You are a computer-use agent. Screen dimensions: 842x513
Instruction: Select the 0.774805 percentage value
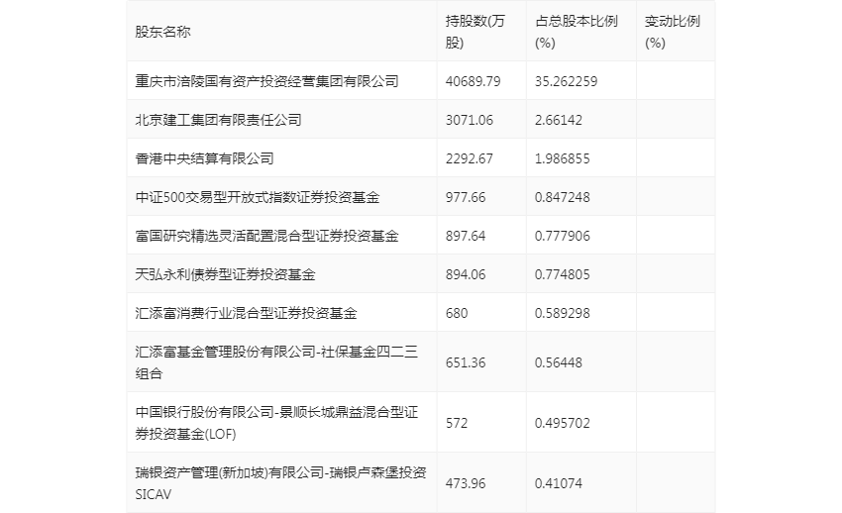563,274
